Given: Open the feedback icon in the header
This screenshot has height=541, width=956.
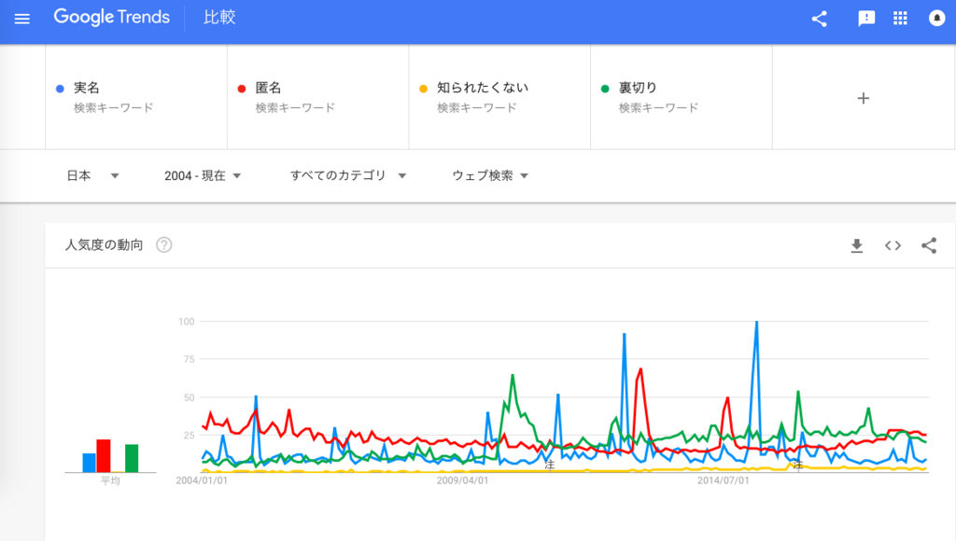Looking at the screenshot, I should [865, 17].
